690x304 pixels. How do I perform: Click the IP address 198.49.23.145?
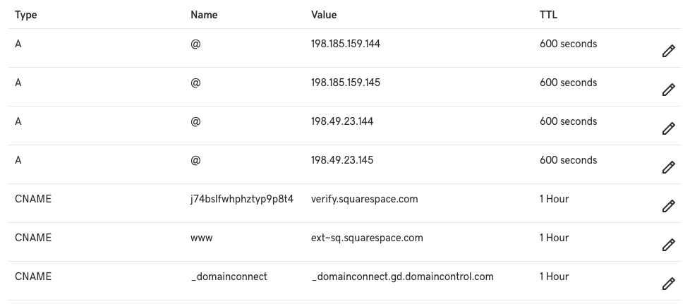coord(341,160)
